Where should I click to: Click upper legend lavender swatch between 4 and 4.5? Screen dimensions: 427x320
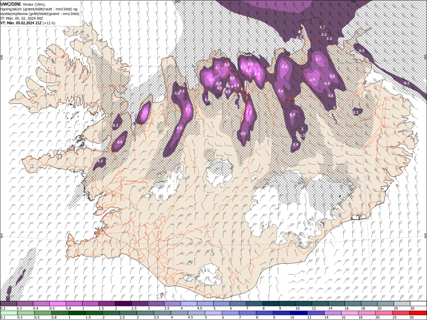click(x=188, y=304)
